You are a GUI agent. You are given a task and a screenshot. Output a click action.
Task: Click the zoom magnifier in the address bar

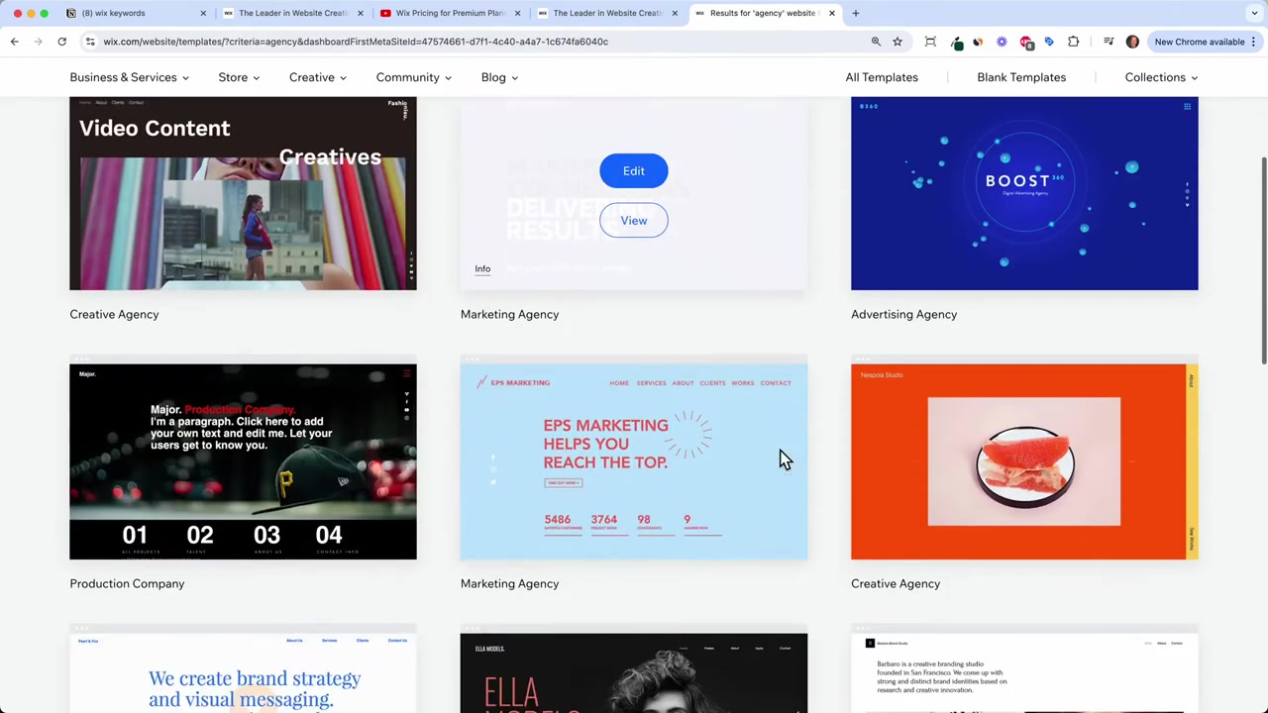(876, 42)
